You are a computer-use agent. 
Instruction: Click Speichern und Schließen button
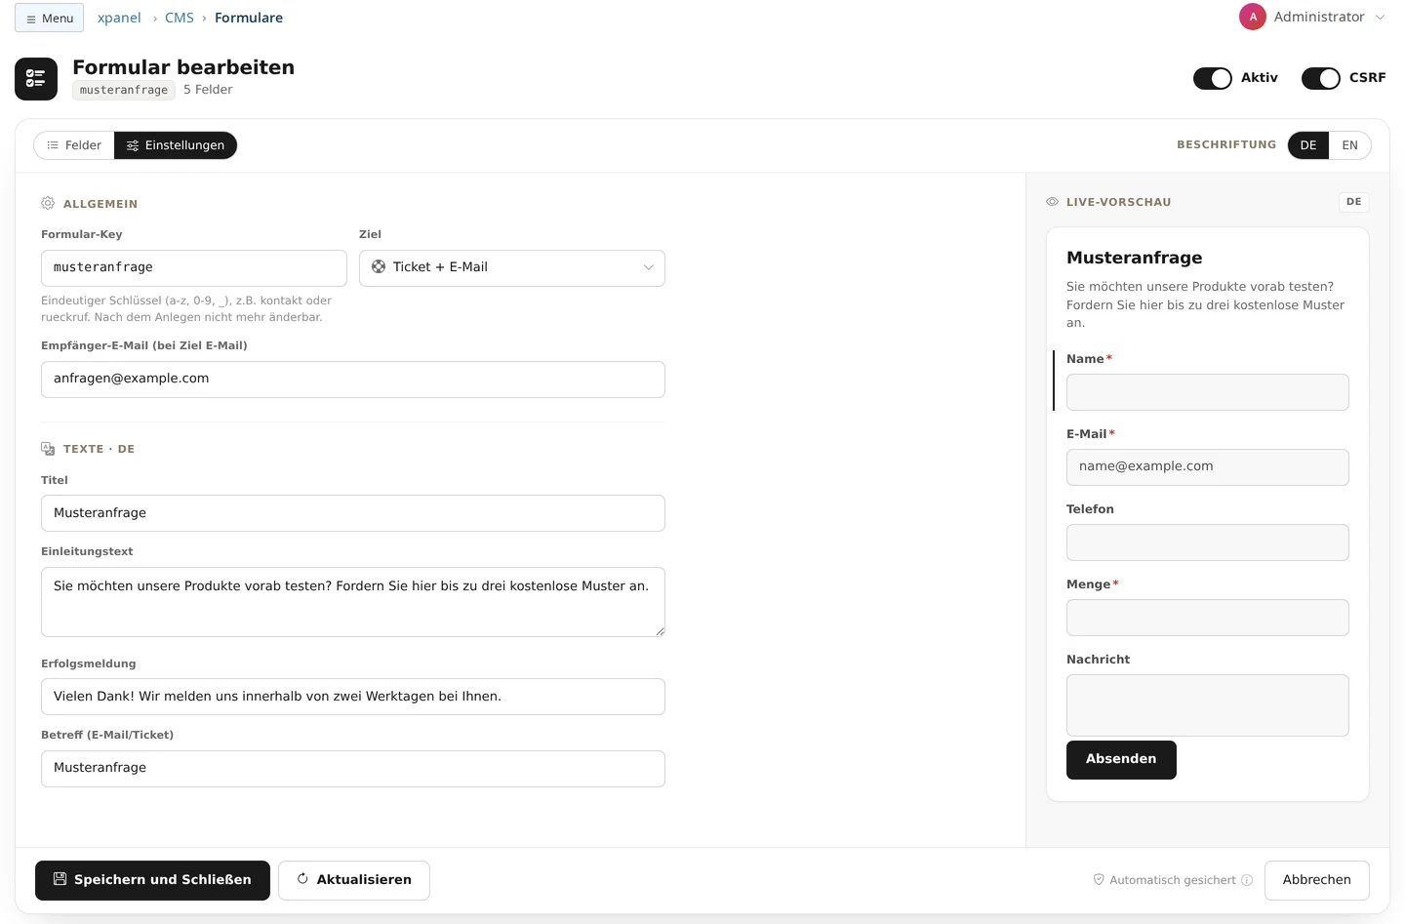152,880
